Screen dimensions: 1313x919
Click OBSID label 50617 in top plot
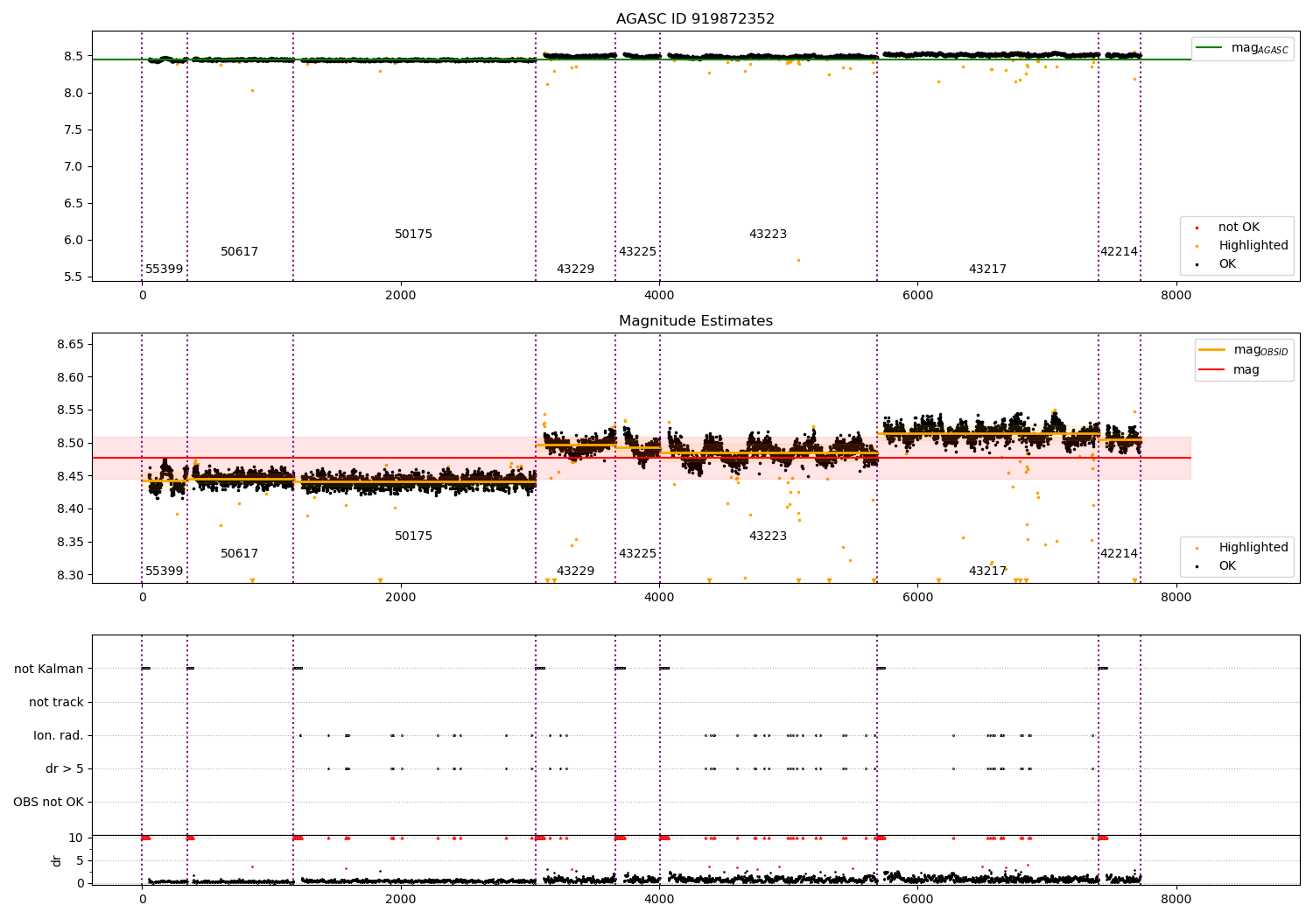(x=239, y=252)
